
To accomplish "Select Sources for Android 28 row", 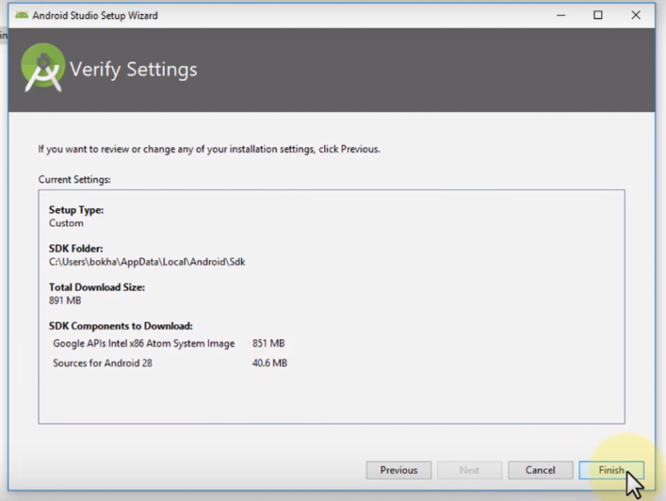I will point(102,363).
